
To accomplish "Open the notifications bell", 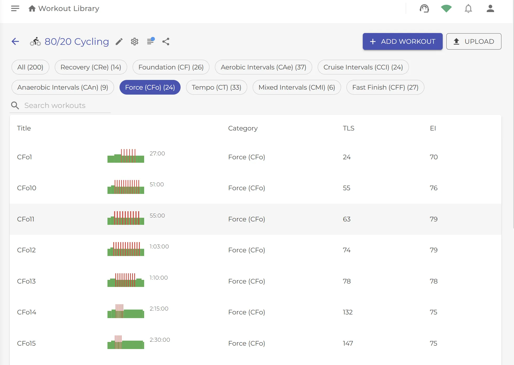I will click(468, 9).
